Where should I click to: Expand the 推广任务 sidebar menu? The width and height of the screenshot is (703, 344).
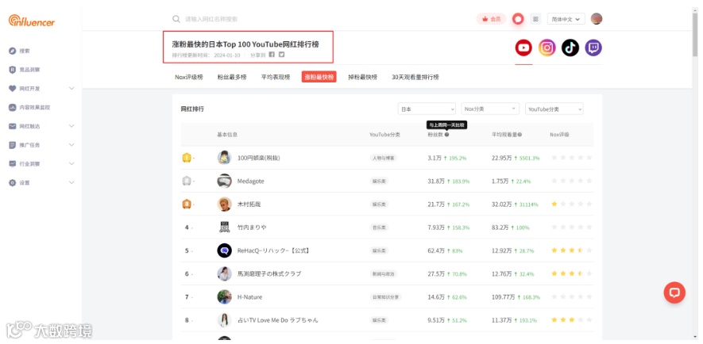(x=71, y=145)
